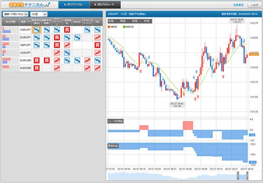The width and height of the screenshot is (263, 183).
Task: Click the ヘルプ help button
Action: (x=254, y=5)
